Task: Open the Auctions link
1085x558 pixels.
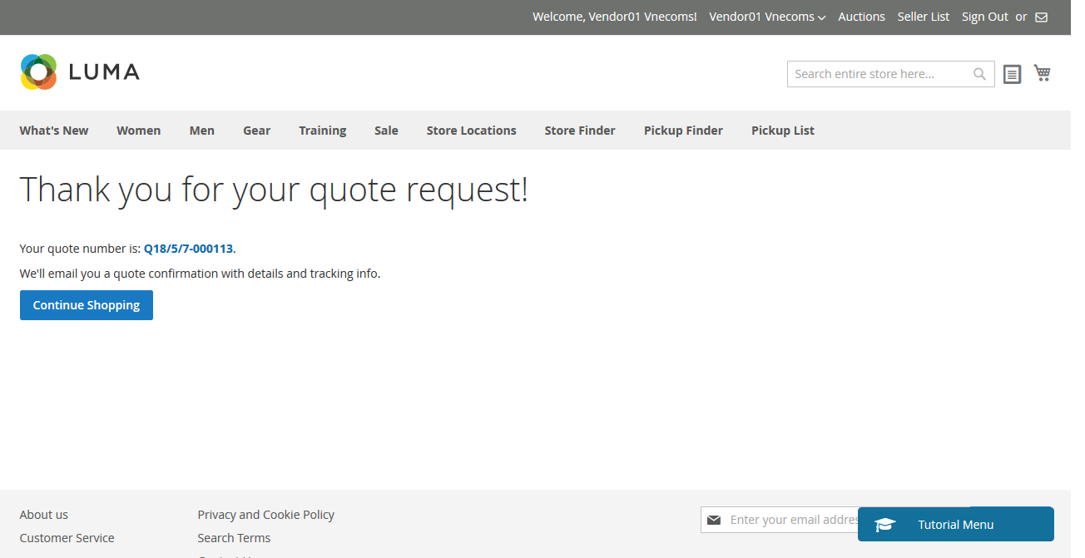Action: pos(861,17)
